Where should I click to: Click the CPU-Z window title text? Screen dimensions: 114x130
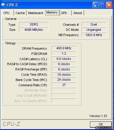[12, 5]
